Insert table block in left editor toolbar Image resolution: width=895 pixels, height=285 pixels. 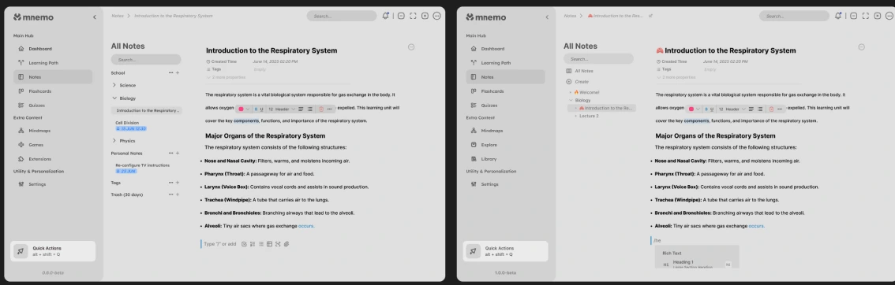coord(269,244)
